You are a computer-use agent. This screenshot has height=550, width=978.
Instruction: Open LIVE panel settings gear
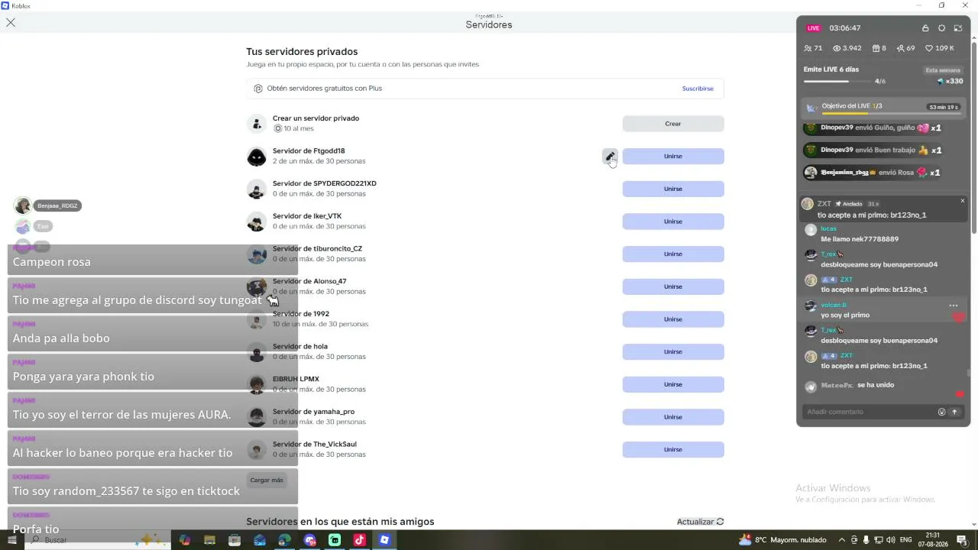pos(941,28)
